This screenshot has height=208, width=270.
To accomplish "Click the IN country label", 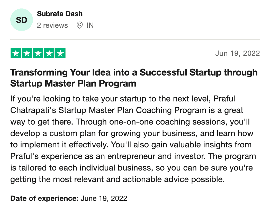I will tap(90, 25).
